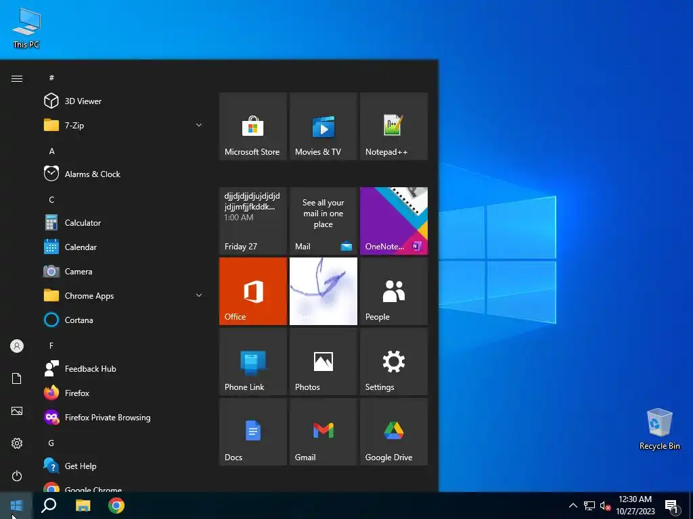
Task: Open the scribble drawing tile
Action: (323, 291)
